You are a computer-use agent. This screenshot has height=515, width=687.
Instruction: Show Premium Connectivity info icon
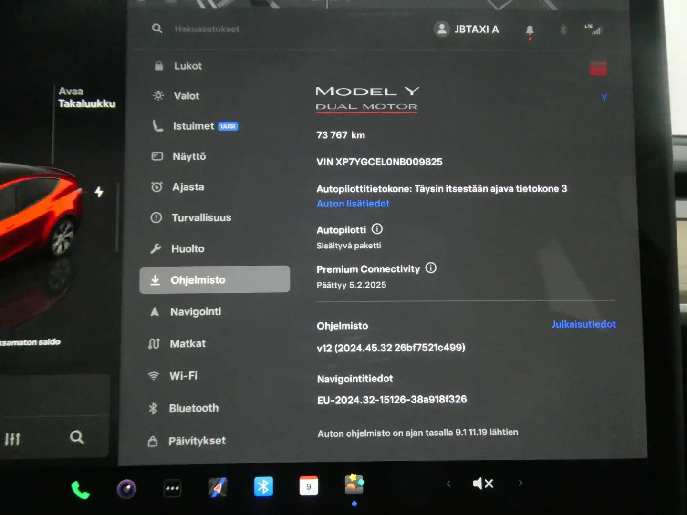pos(431,268)
